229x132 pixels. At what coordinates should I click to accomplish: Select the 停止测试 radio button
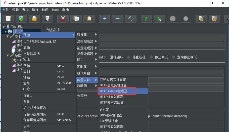pos(151,57)
